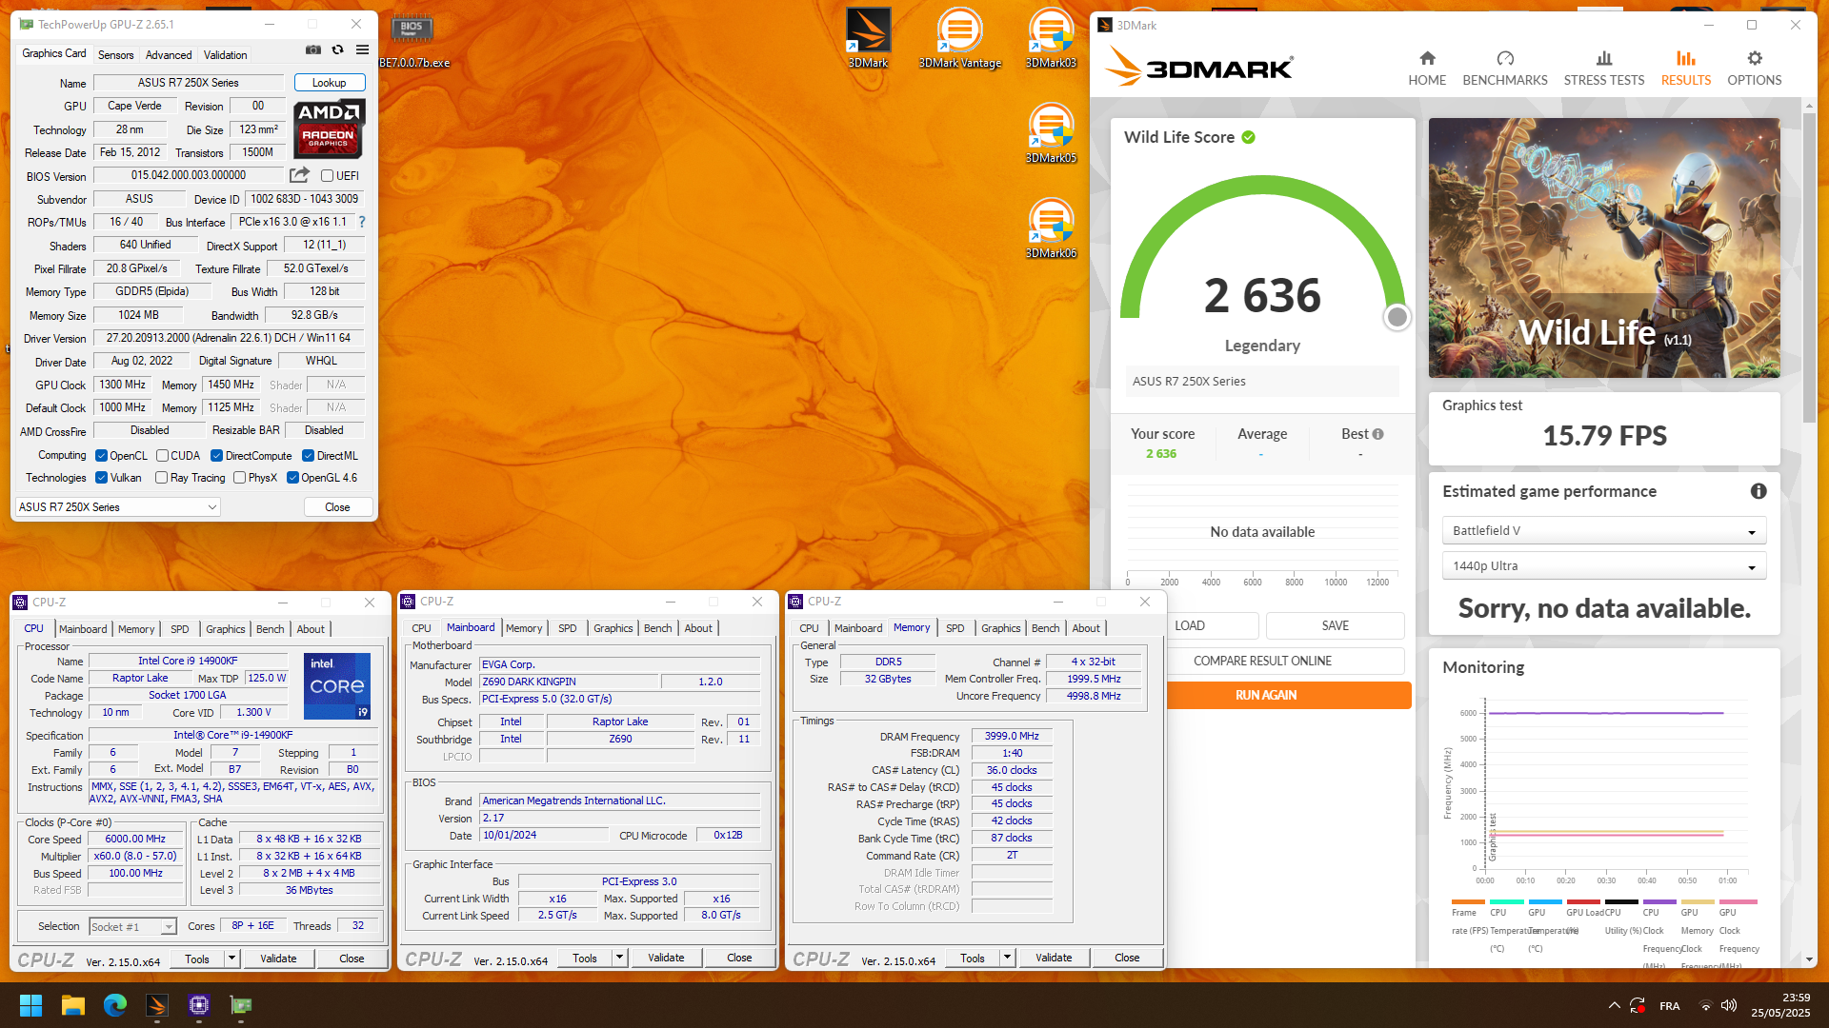The width and height of the screenshot is (1829, 1028).
Task: Click the green verified score checkmark
Action: (x=1249, y=137)
